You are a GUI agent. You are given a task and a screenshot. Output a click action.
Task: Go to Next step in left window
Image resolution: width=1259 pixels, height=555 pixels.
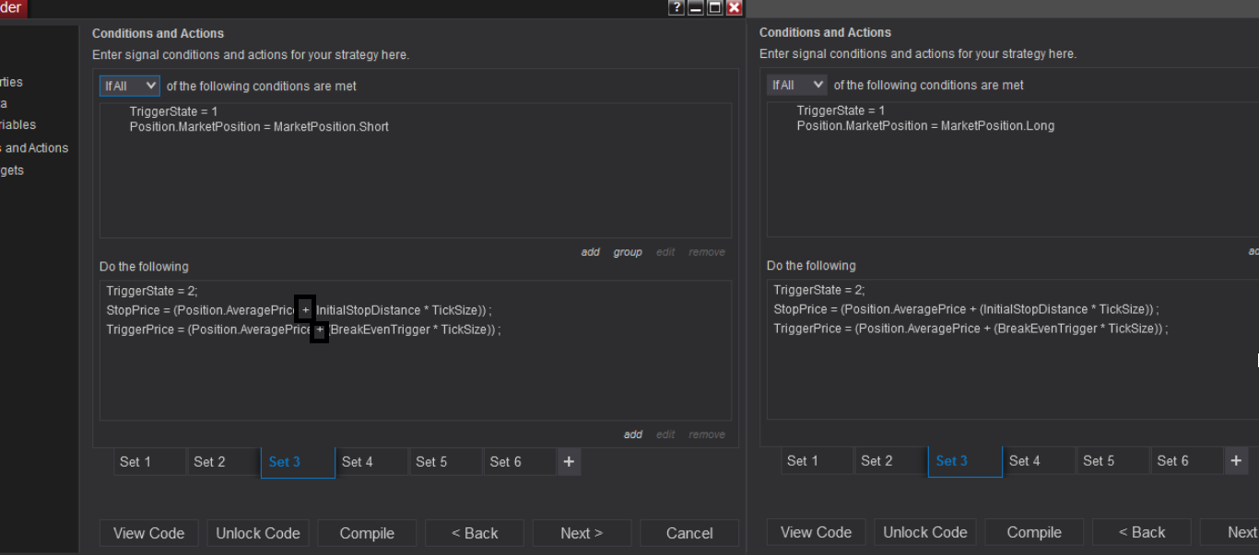pyautogui.click(x=582, y=533)
